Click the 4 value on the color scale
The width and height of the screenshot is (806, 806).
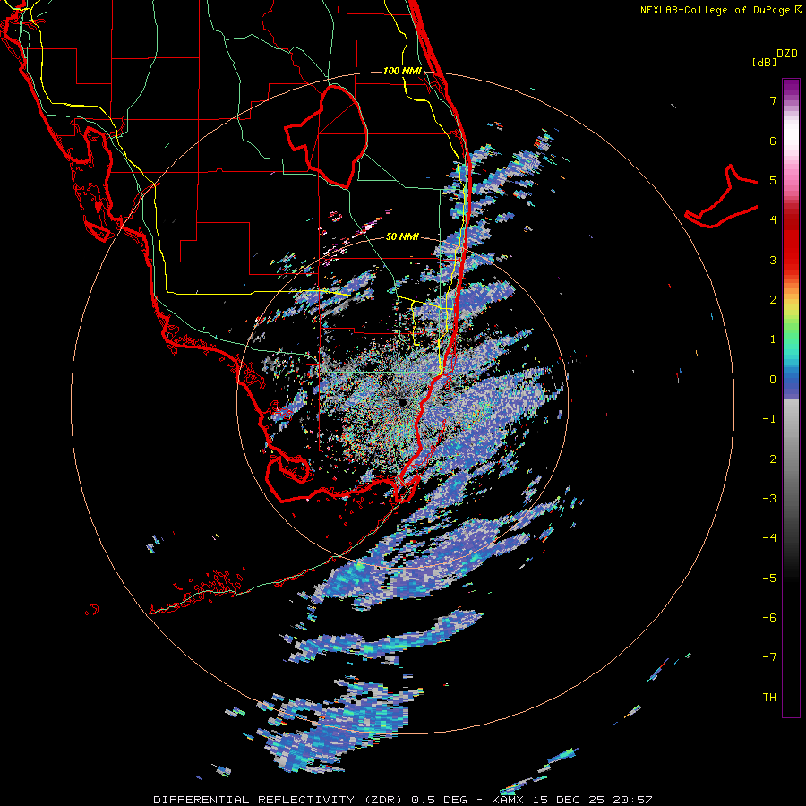click(773, 220)
